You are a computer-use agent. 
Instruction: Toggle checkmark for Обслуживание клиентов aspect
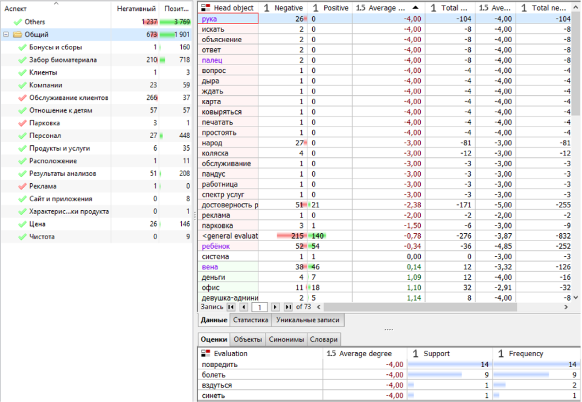pos(22,98)
